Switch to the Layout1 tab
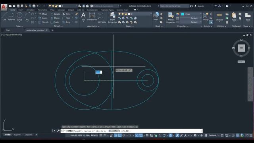The image size is (254, 143). coord(17,135)
